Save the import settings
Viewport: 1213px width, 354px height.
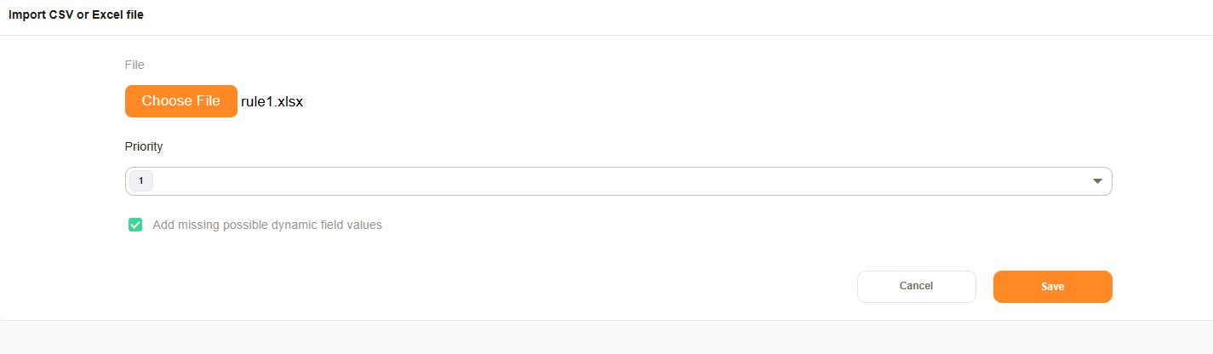point(1052,287)
